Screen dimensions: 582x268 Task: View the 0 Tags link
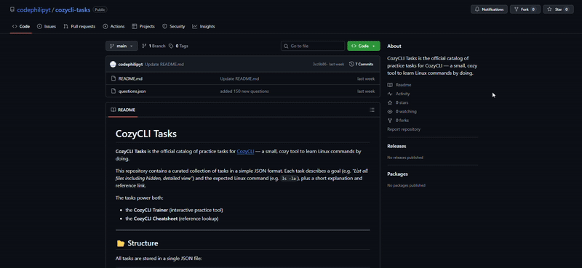click(178, 46)
